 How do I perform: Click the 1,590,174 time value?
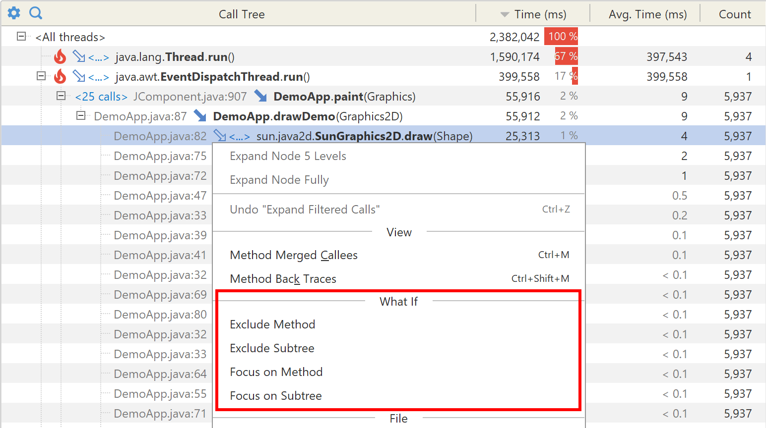(x=514, y=57)
